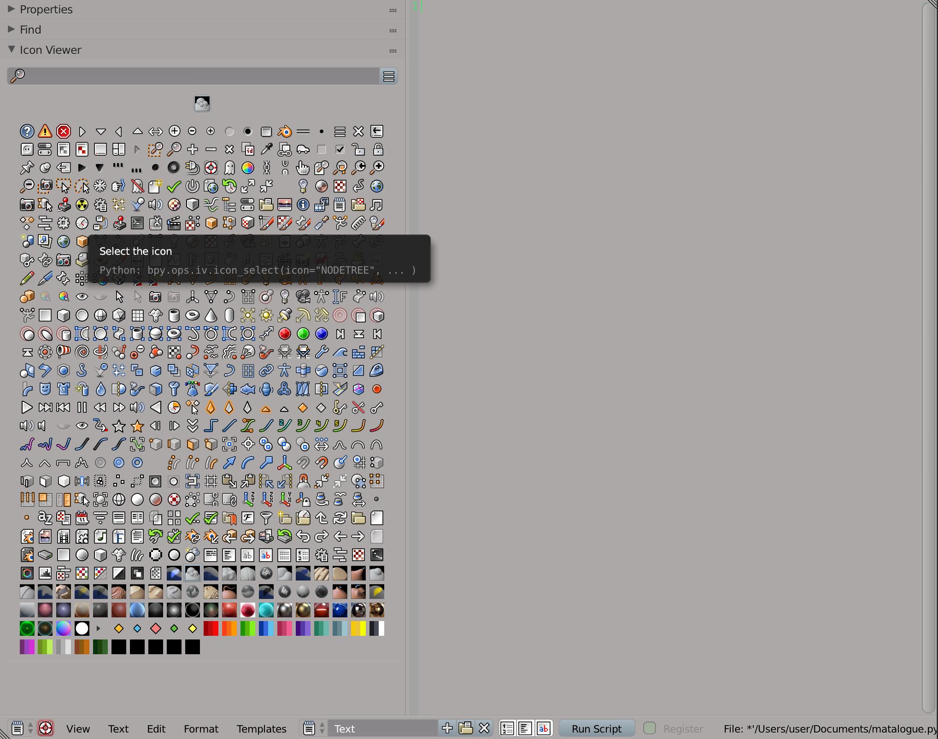Open the Format menu
The height and width of the screenshot is (739, 938).
click(201, 728)
